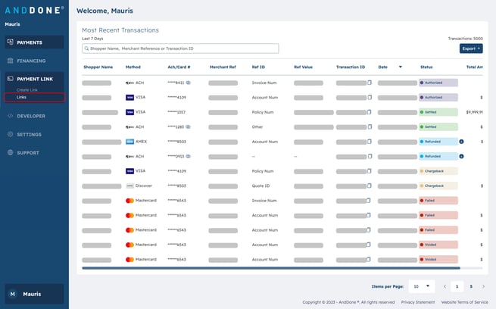The height and width of the screenshot is (309, 496).
Task: Open the Privacy Statement link
Action: tap(418, 301)
